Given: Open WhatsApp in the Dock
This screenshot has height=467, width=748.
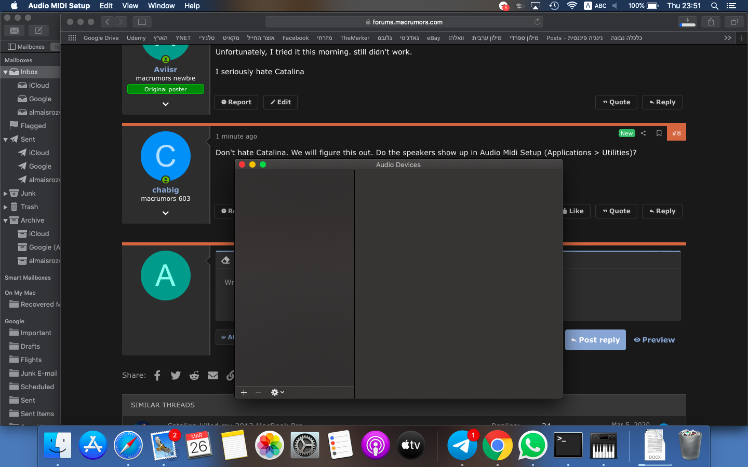Looking at the screenshot, I should [532, 445].
